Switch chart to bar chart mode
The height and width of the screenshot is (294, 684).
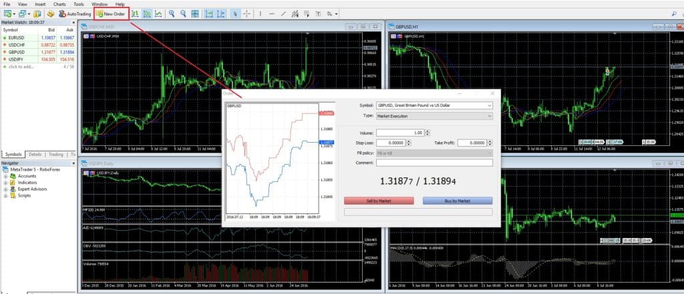click(135, 14)
